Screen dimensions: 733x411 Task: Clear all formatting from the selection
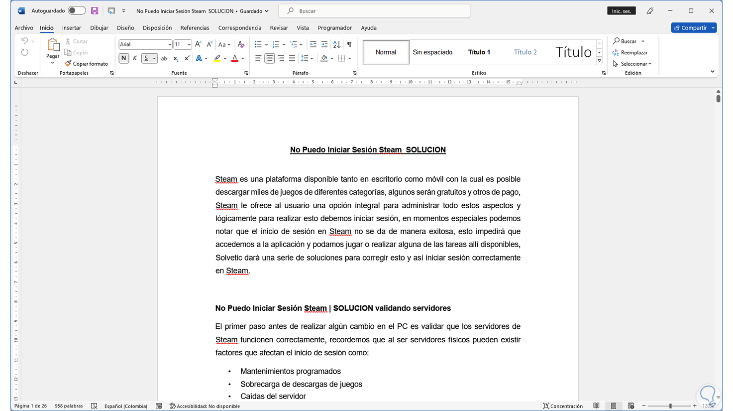241,45
